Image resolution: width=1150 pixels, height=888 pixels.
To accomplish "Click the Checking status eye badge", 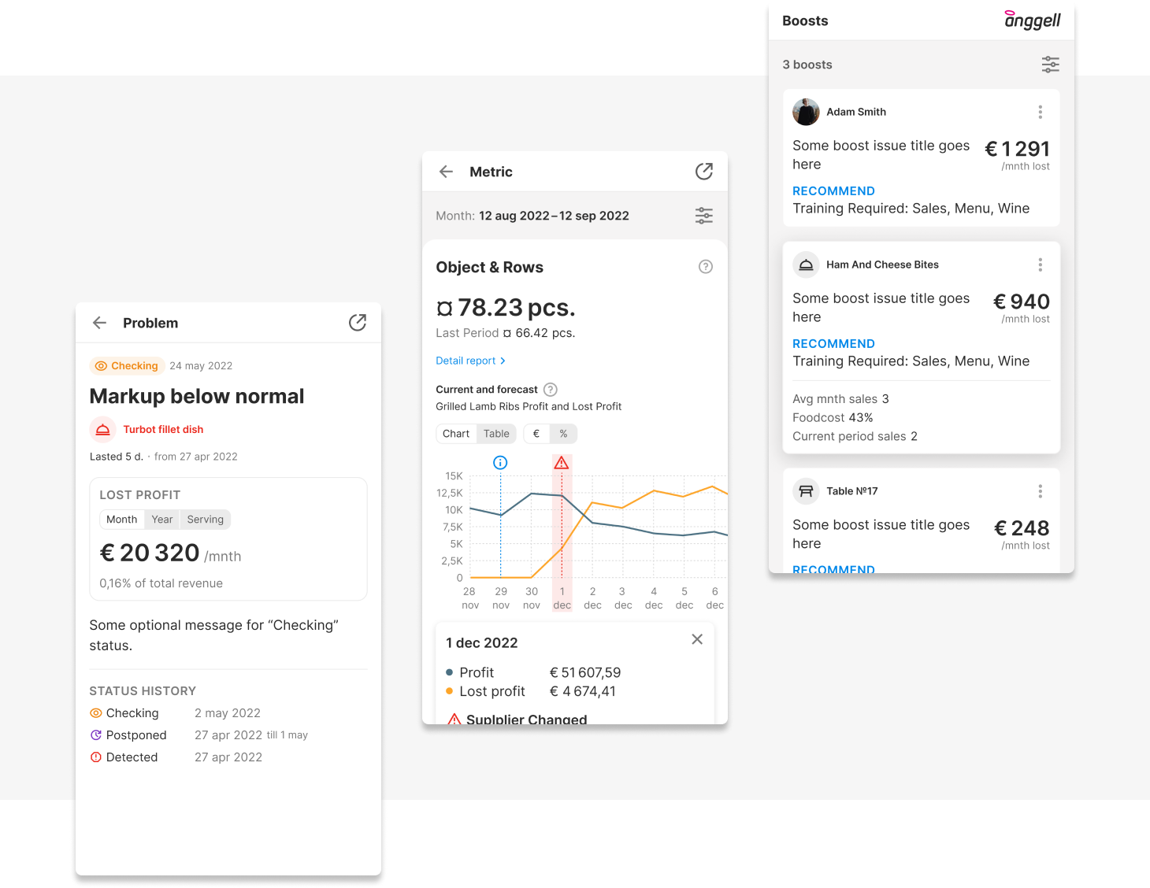I will click(x=126, y=366).
